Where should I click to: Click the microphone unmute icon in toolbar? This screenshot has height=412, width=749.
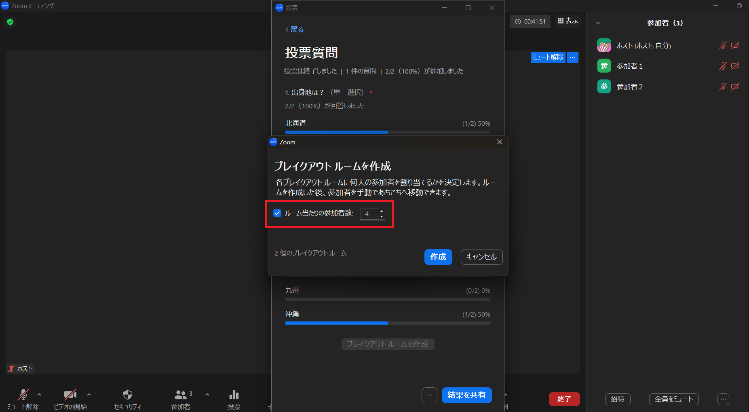click(x=23, y=395)
